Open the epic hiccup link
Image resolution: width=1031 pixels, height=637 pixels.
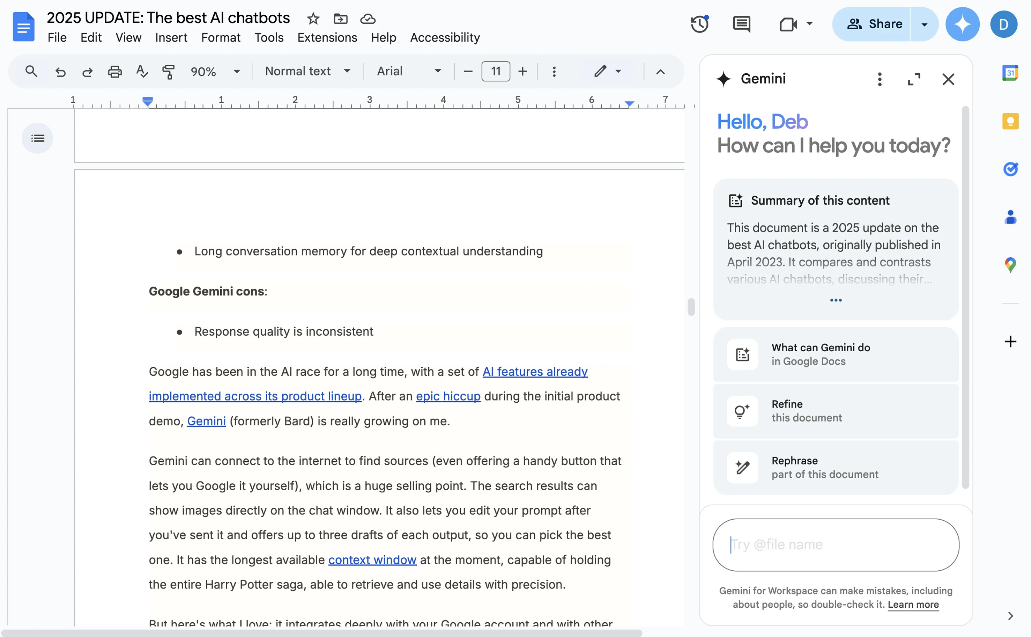(x=448, y=396)
